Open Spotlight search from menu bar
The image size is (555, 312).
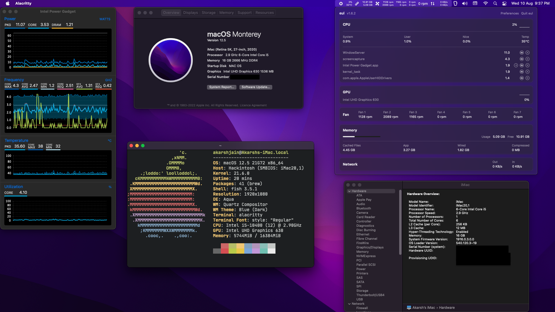click(x=495, y=3)
